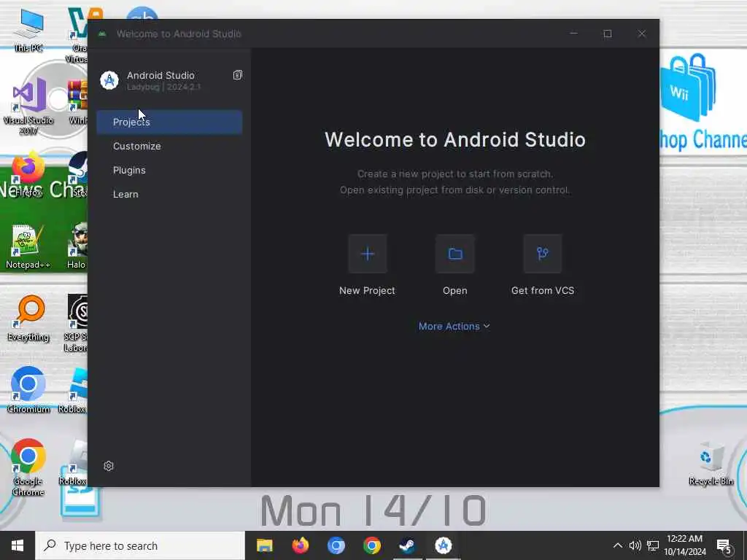Click the Android Studio logo in sidebar

109,80
